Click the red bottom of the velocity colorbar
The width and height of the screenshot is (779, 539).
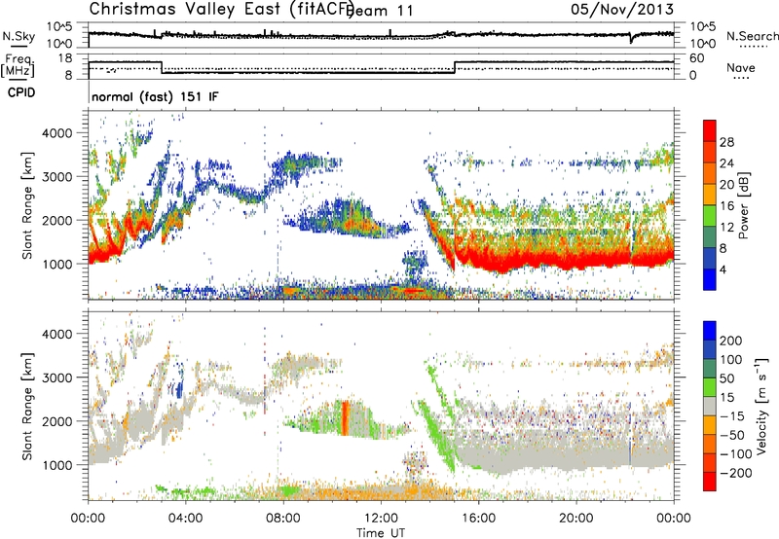pos(710,482)
